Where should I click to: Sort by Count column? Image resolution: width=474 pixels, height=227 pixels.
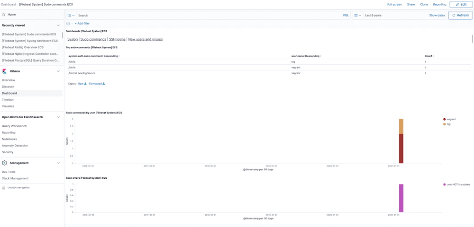point(429,56)
